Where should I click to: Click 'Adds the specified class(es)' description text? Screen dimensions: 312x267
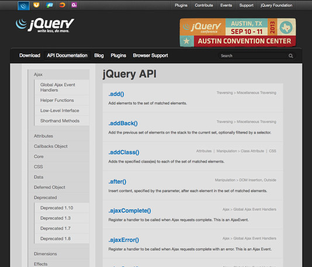[x=166, y=162]
